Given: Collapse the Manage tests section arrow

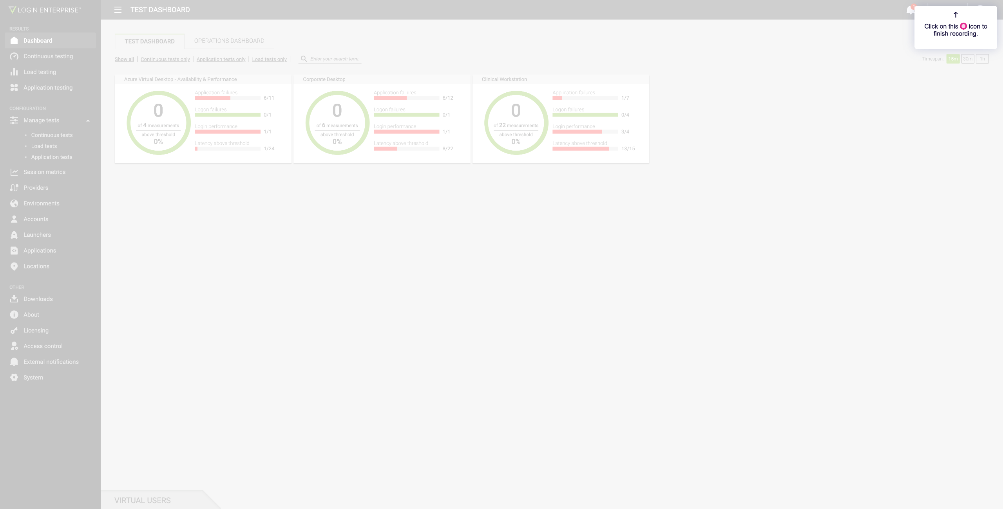Looking at the screenshot, I should tap(88, 121).
